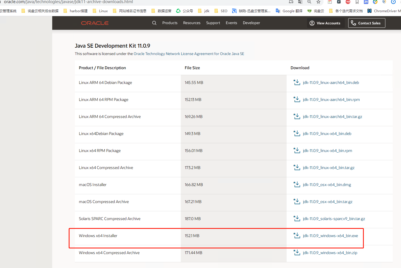Open the Resources menu

(x=192, y=23)
